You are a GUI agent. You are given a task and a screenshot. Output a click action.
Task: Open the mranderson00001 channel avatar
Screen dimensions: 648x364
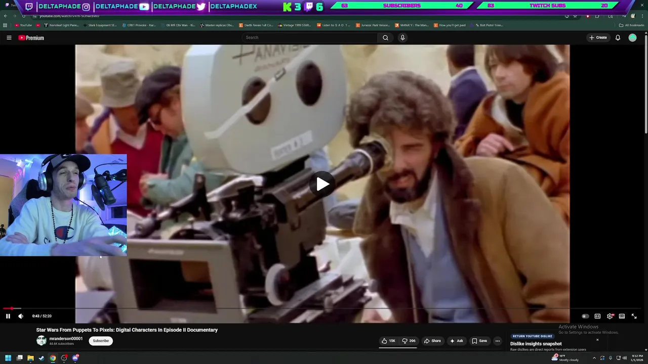[x=42, y=341]
